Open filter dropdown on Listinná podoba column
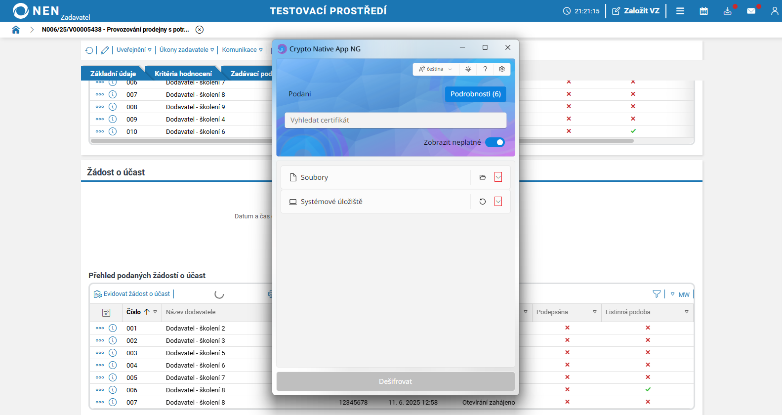782x415 pixels. click(687, 312)
